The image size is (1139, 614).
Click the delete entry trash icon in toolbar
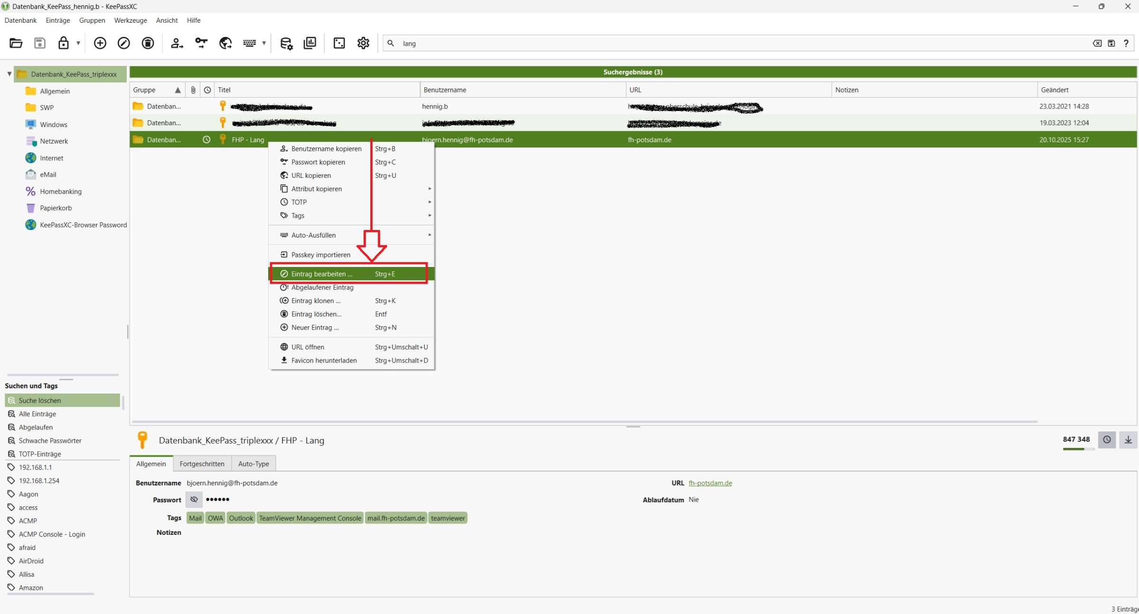point(148,43)
